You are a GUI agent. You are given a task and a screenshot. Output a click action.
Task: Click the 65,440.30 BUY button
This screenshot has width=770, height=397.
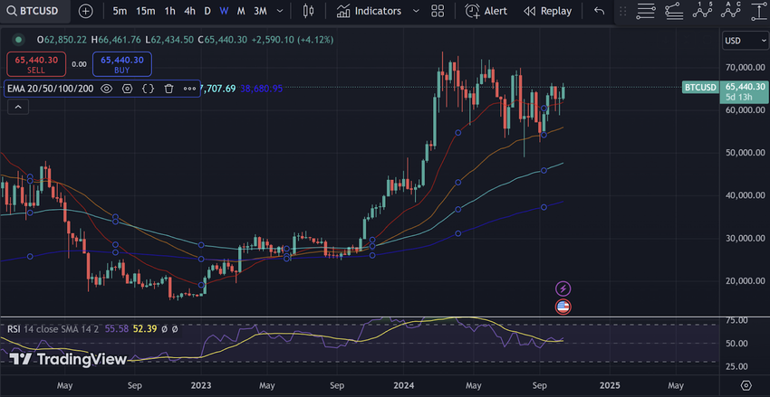[x=121, y=64]
